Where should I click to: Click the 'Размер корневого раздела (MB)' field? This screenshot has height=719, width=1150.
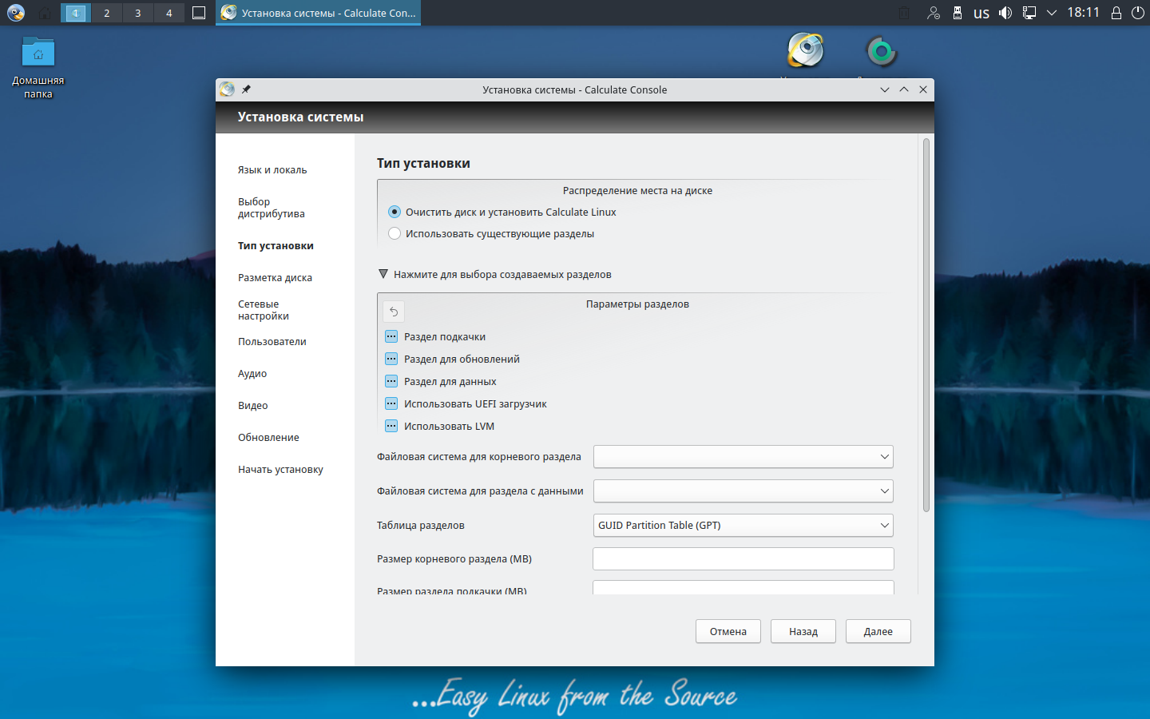click(x=743, y=559)
